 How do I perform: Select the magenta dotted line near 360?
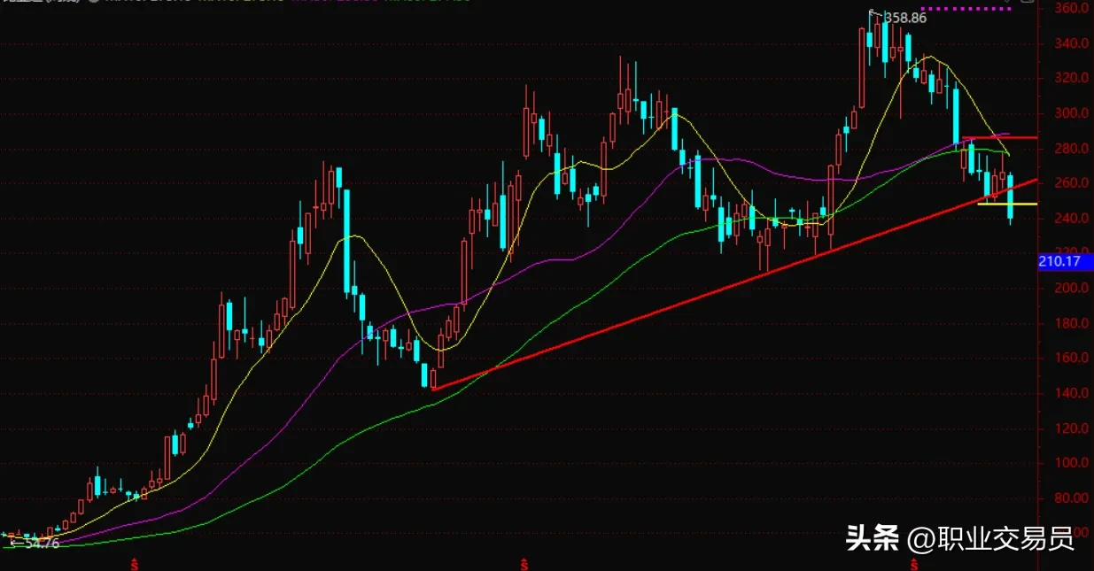[966, 9]
